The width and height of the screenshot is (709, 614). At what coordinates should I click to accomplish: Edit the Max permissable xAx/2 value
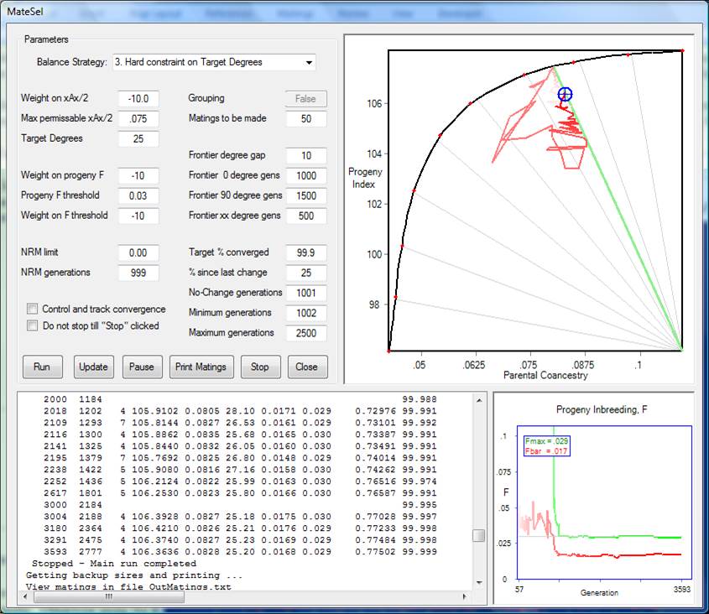pos(138,119)
